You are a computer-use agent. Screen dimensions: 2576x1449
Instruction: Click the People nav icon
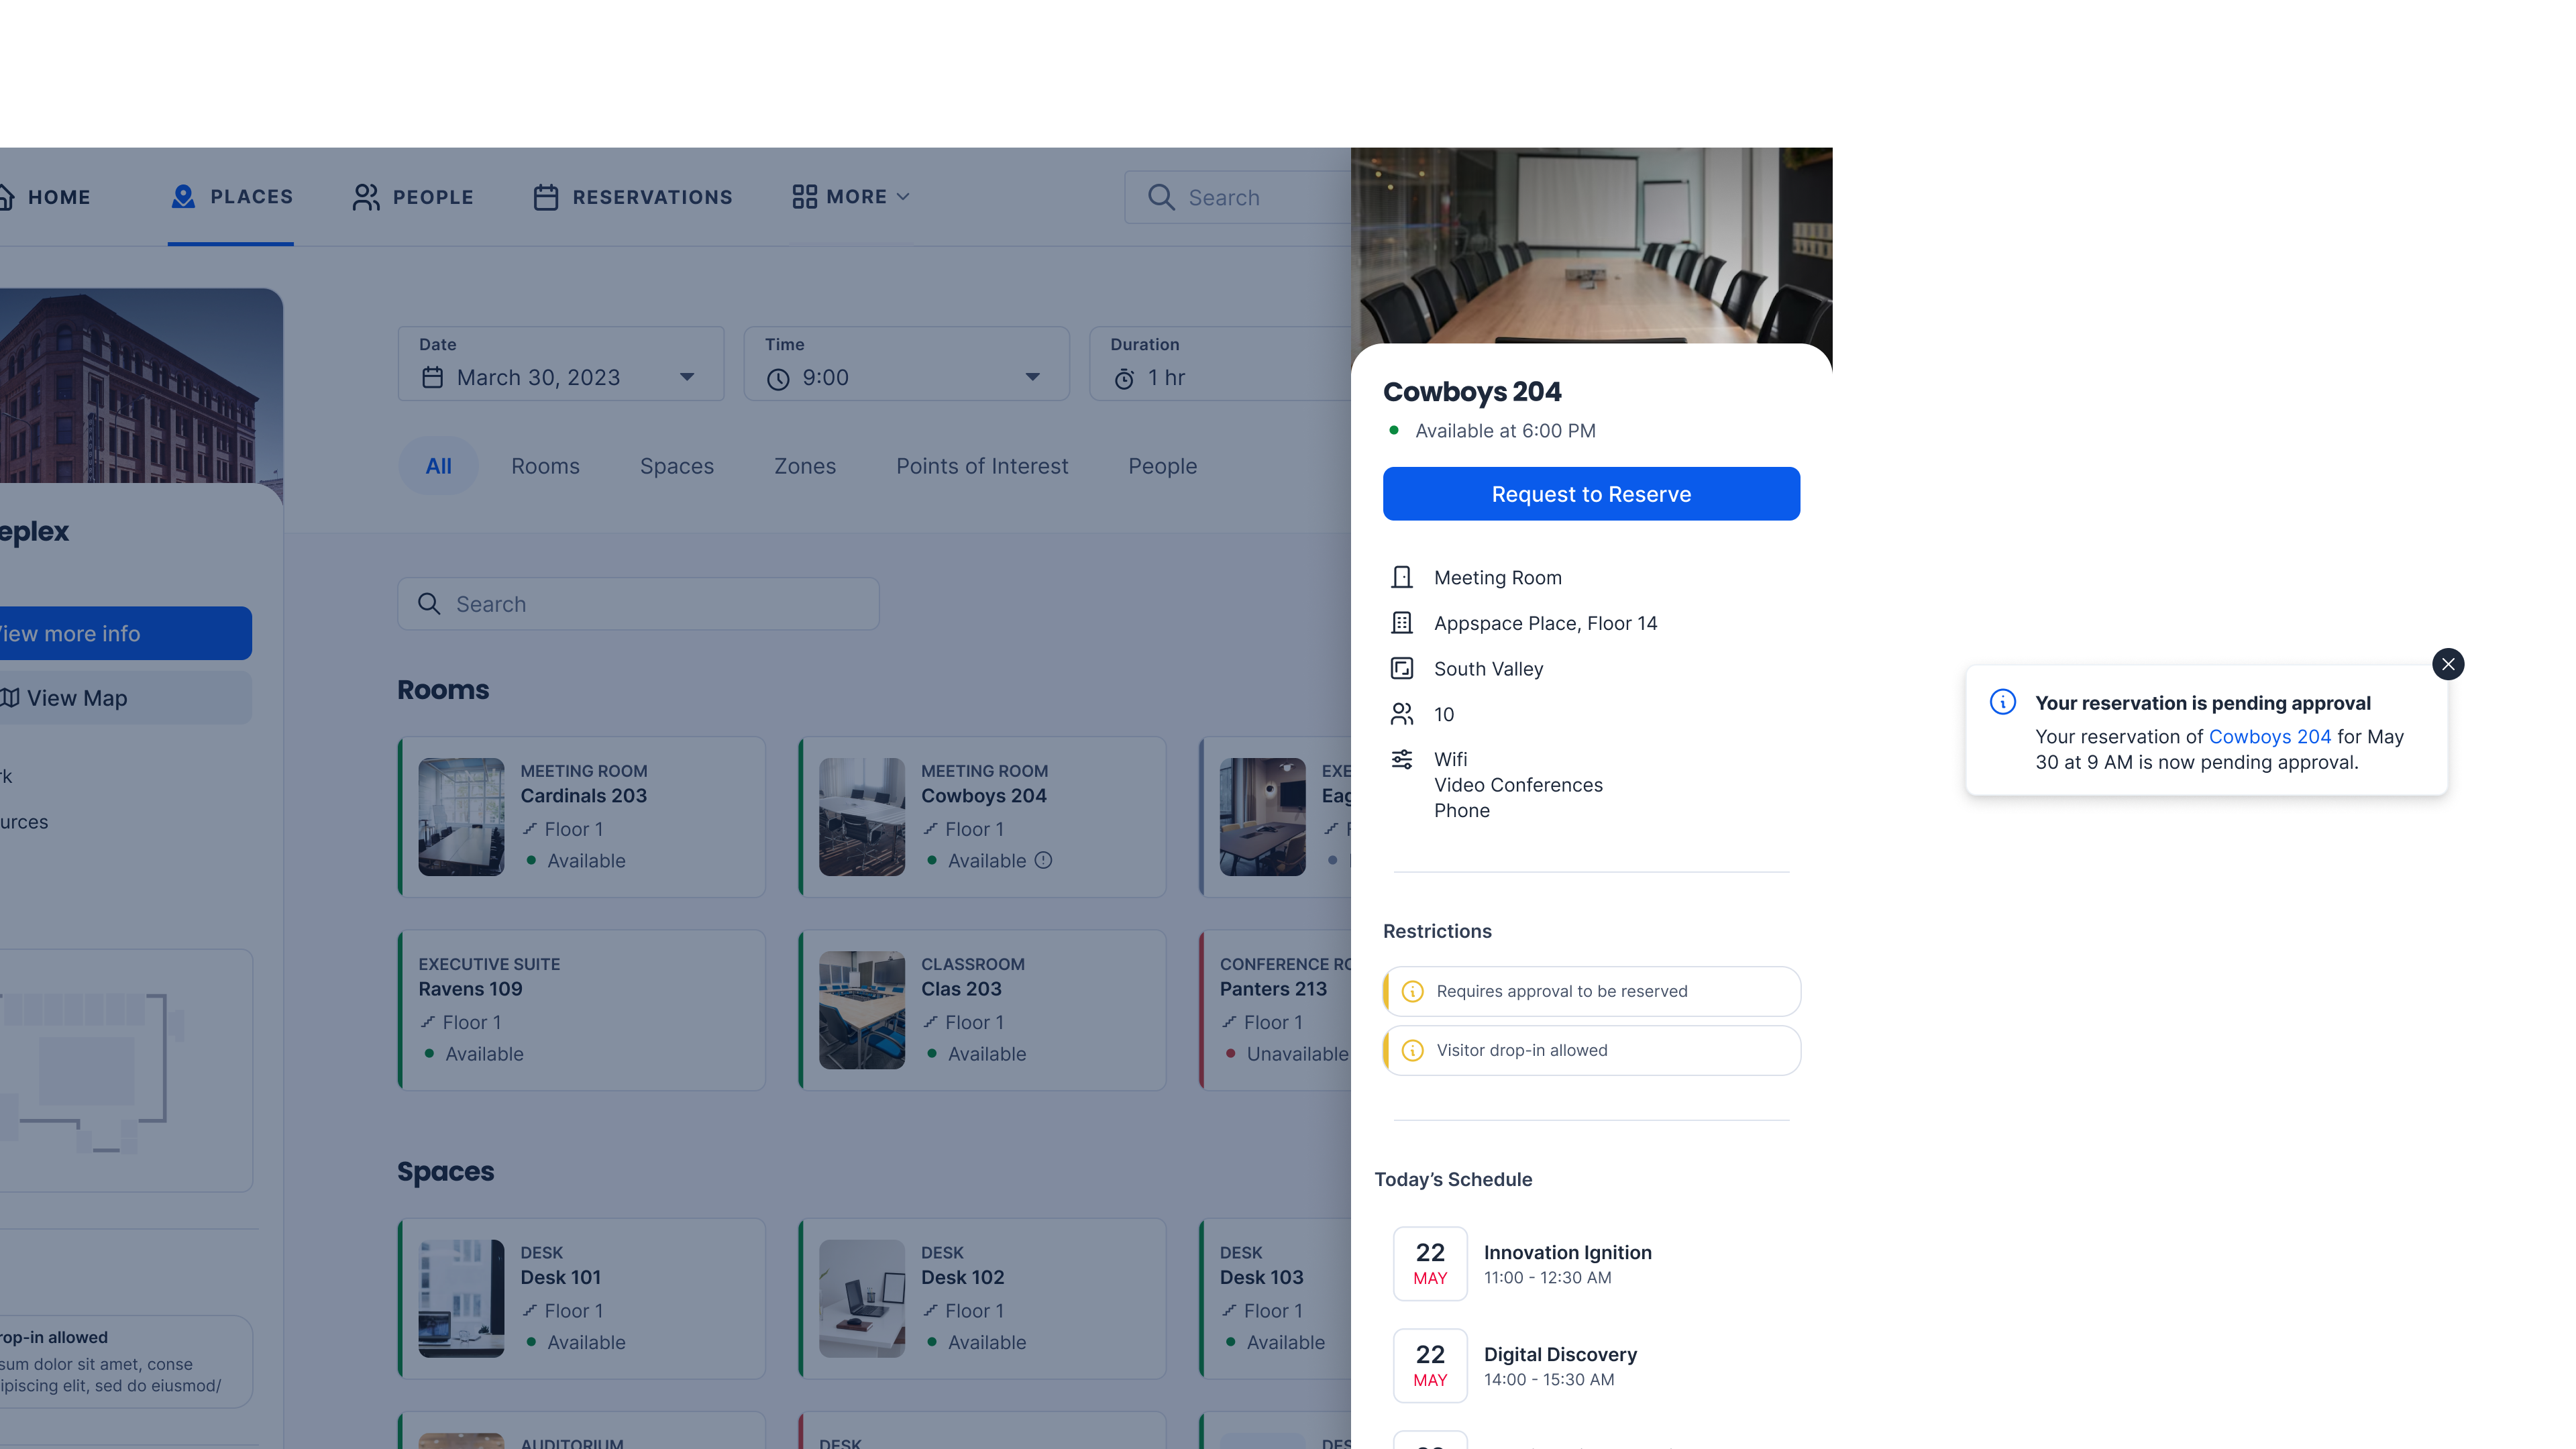click(366, 197)
